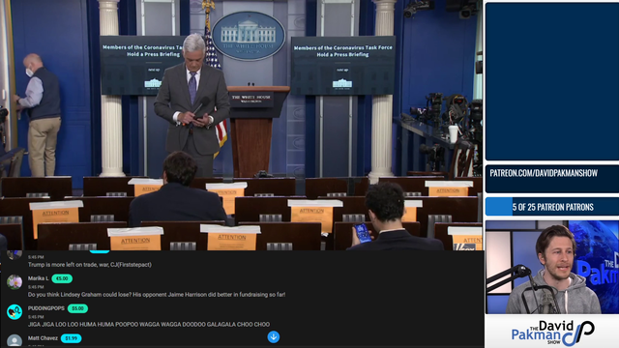
Task: Open PUDDINGPOPS avatar in chat
Action: (x=15, y=311)
